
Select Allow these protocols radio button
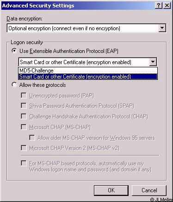click(14, 85)
